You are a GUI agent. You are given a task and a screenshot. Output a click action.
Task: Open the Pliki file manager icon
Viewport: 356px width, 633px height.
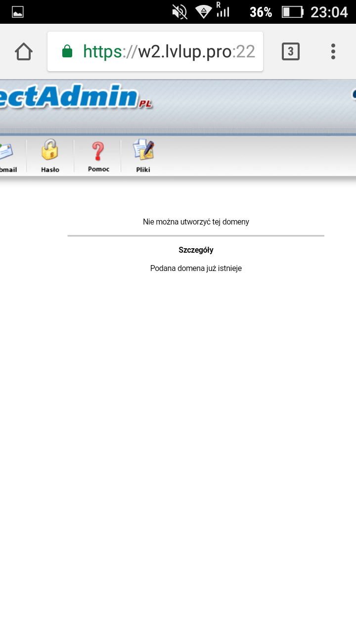pyautogui.click(x=143, y=150)
